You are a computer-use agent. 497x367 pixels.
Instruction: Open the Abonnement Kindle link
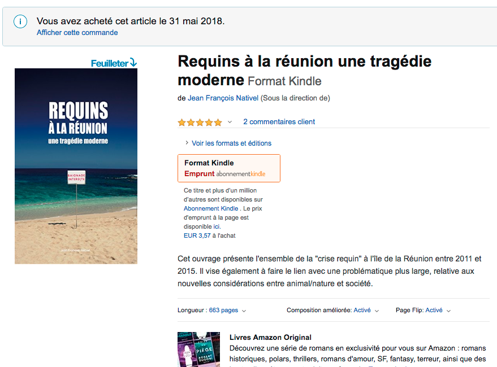[211, 208]
